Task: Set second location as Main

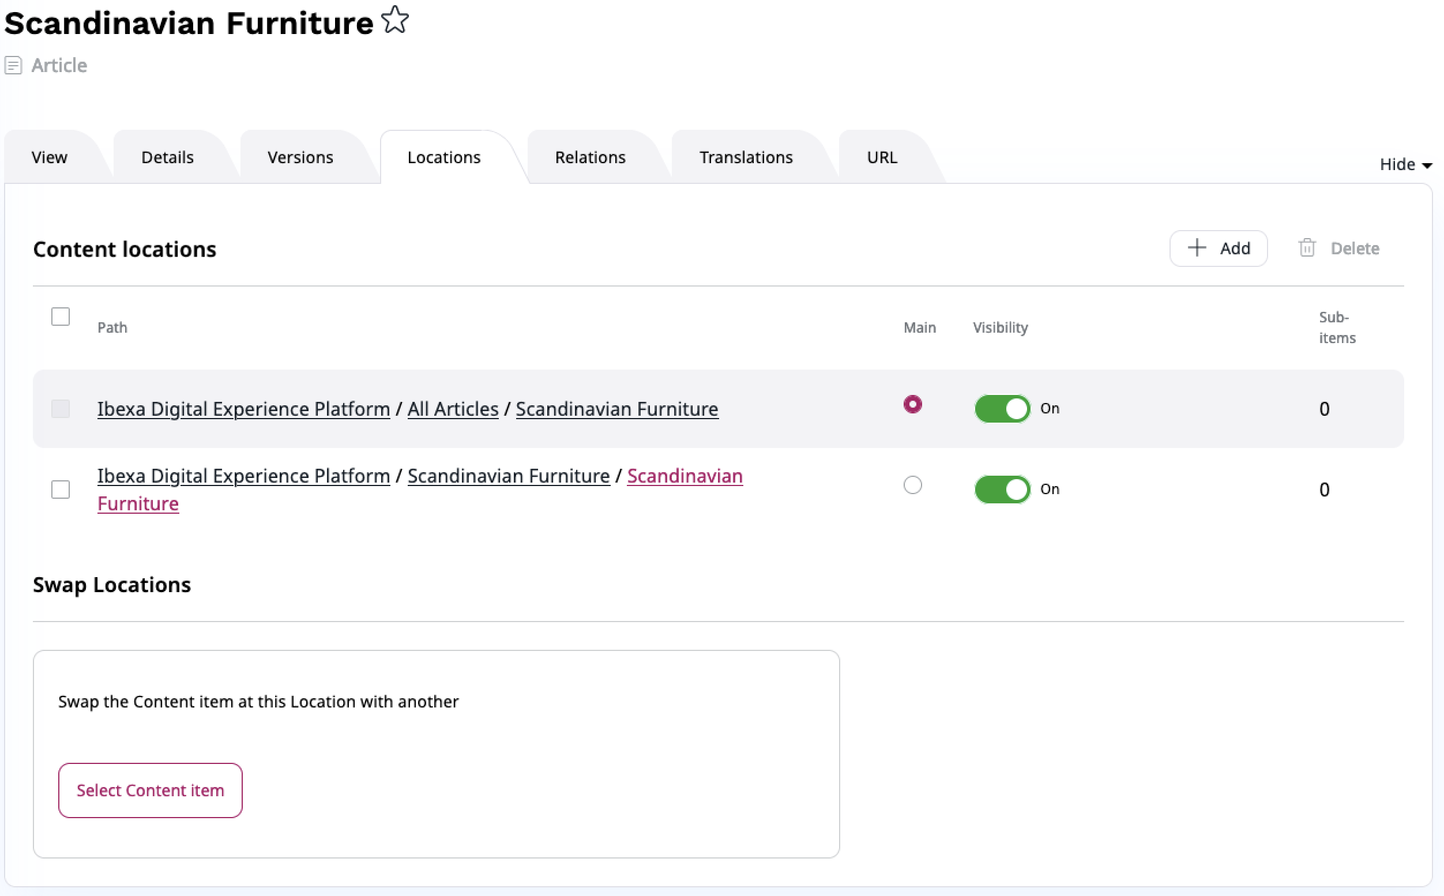Action: tap(912, 485)
